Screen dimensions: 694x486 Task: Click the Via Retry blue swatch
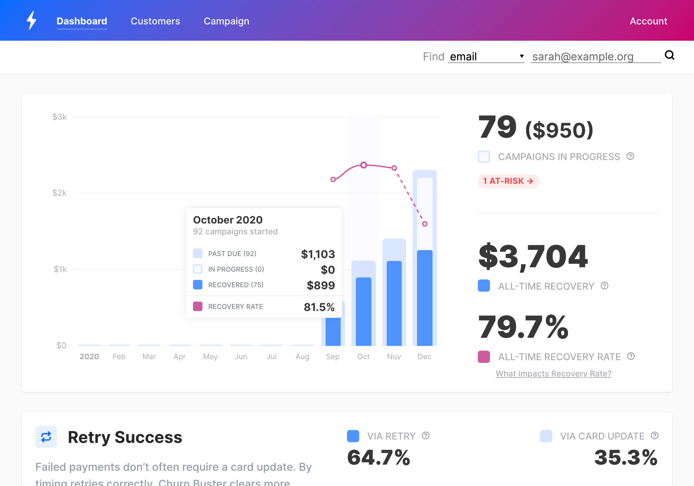tap(353, 436)
